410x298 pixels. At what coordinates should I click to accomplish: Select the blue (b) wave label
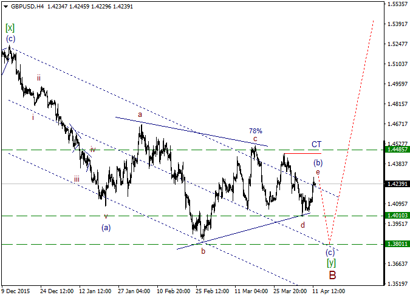tap(318, 163)
